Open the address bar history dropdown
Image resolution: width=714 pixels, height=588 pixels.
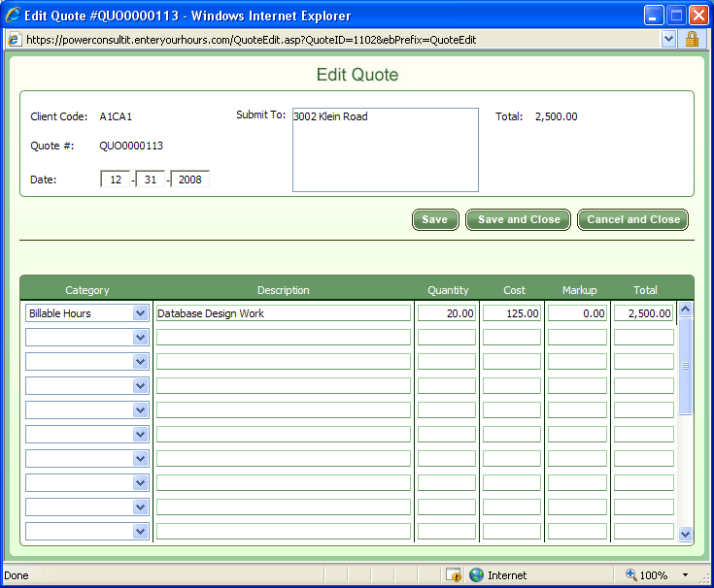coord(668,40)
